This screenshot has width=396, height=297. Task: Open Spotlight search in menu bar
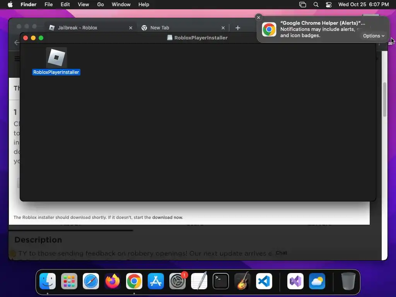coord(316,5)
